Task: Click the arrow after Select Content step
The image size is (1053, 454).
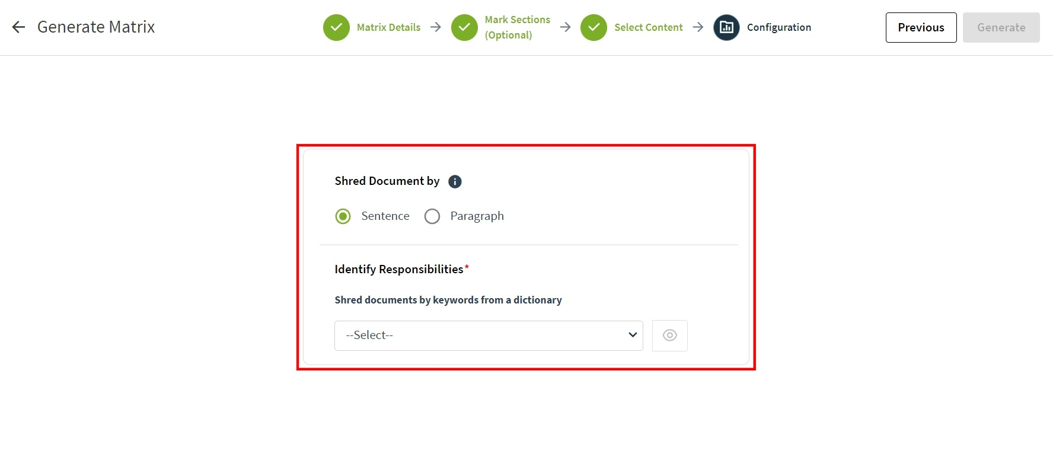Action: (x=698, y=27)
